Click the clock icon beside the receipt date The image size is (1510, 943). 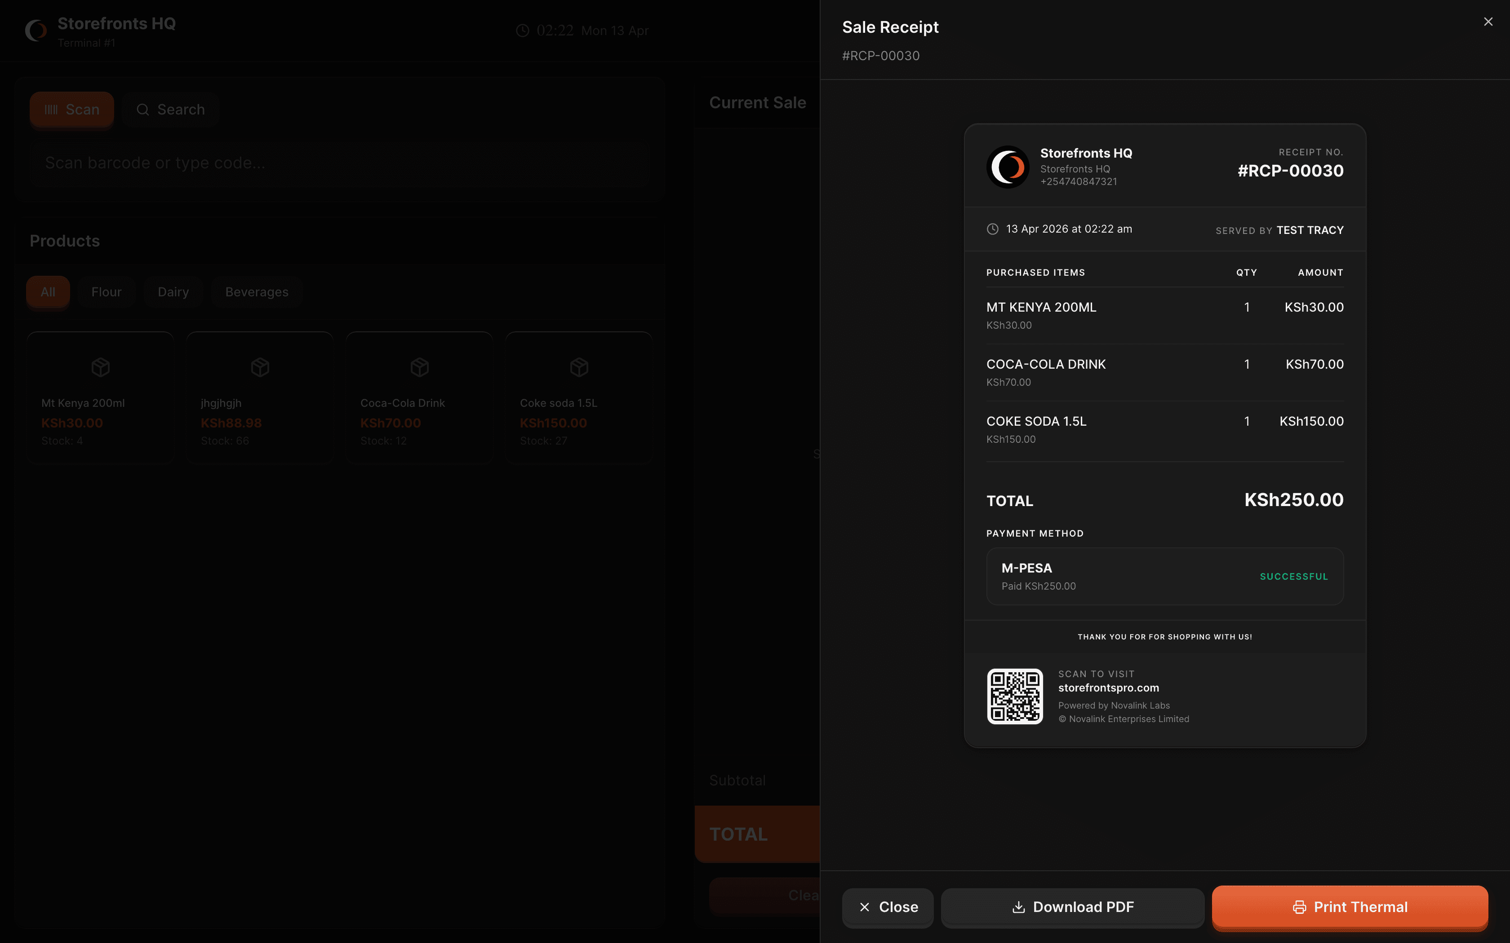(x=992, y=229)
